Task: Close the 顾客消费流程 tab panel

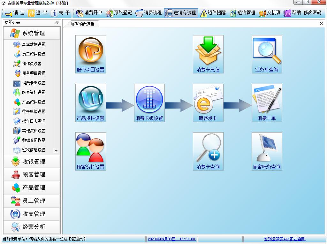Action: click(x=321, y=24)
